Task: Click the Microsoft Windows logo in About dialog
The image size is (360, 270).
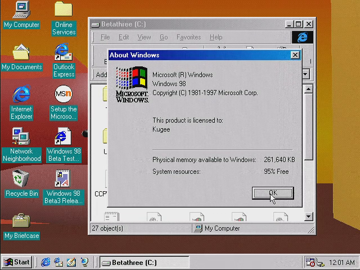Action: click(x=132, y=84)
